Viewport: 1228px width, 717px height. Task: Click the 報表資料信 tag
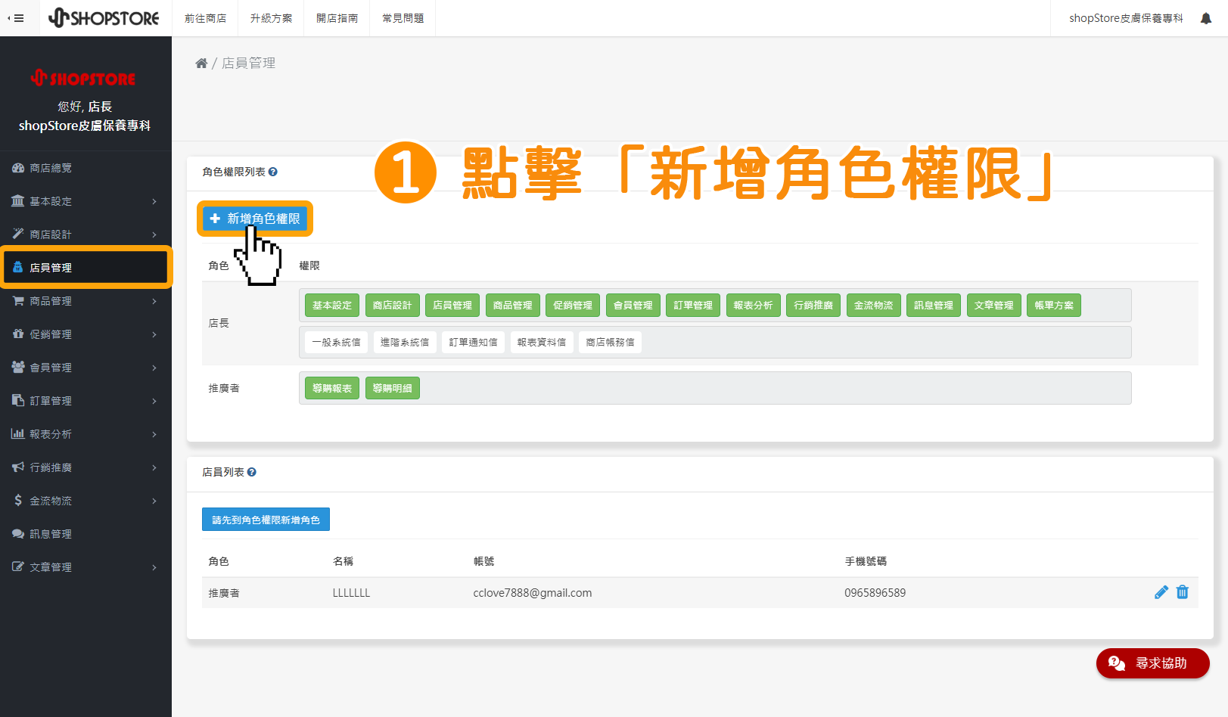pyautogui.click(x=542, y=343)
